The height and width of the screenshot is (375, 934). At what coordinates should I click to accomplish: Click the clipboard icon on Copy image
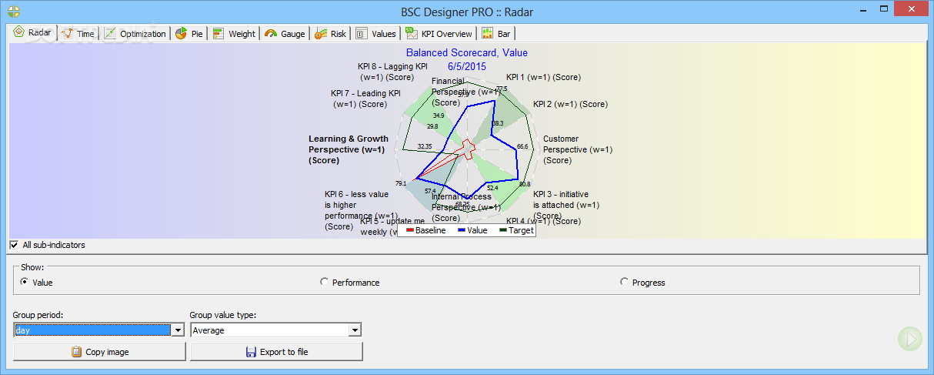pyautogui.click(x=76, y=351)
